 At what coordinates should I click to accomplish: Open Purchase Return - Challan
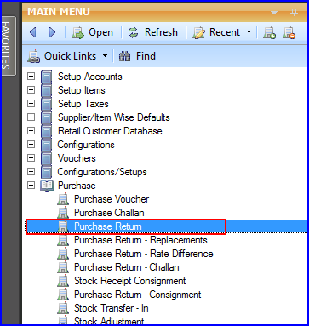point(127,267)
